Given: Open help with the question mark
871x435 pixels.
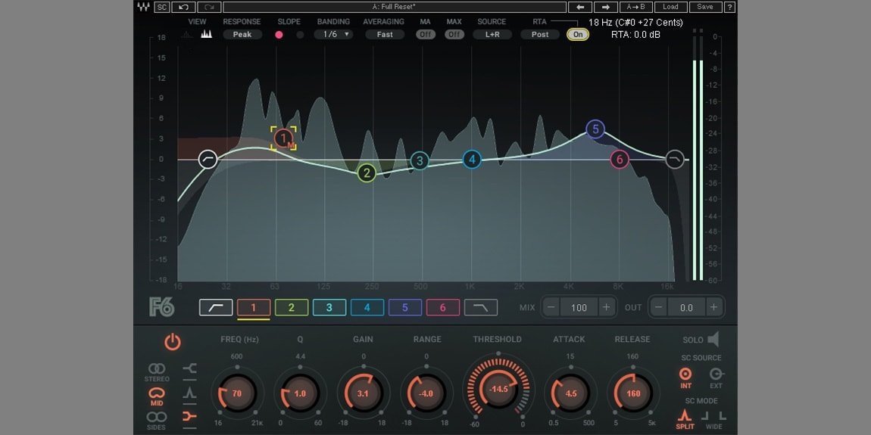Looking at the screenshot, I should coord(729,8).
